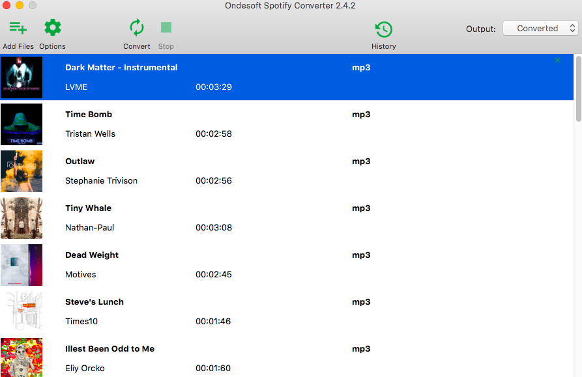Start conversion with the Convert icon

point(137,28)
